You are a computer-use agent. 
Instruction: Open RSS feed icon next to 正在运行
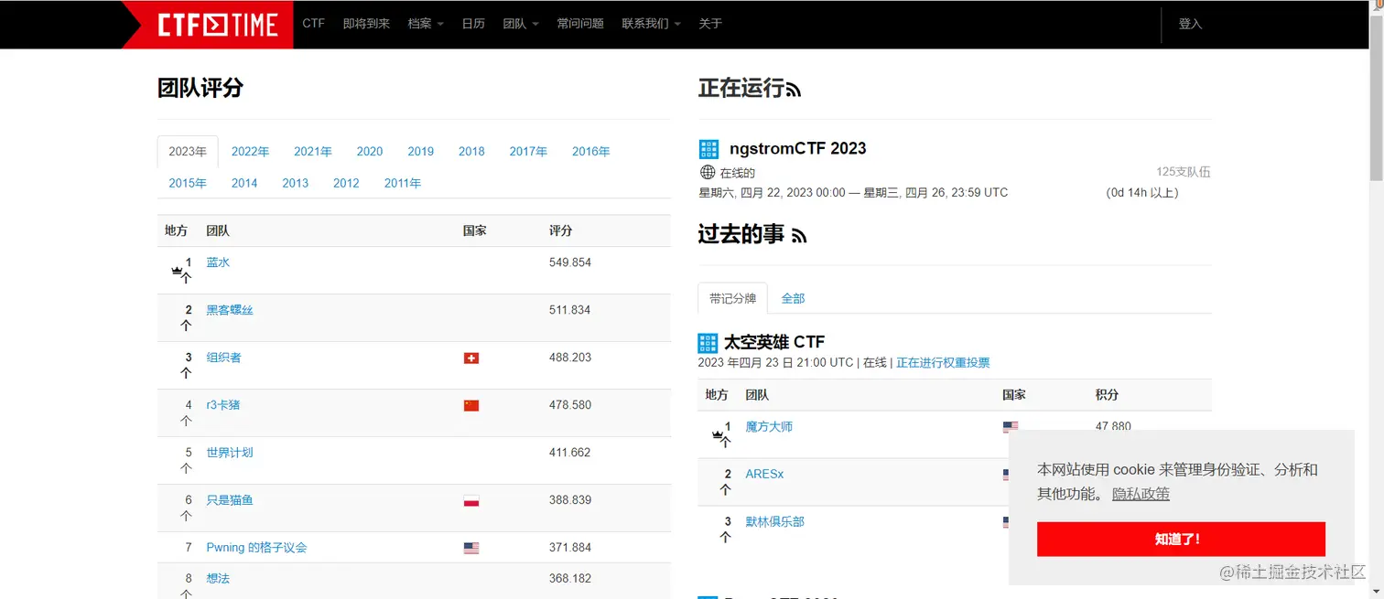click(x=794, y=90)
